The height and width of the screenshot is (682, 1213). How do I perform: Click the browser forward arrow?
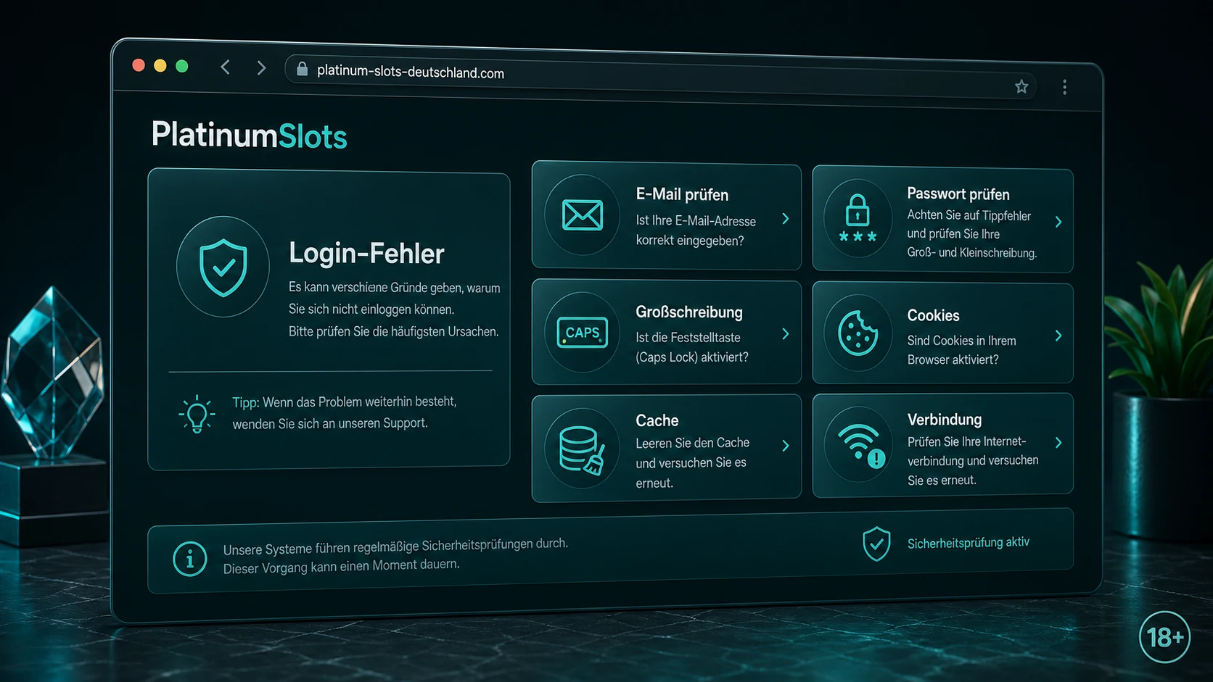tap(261, 68)
